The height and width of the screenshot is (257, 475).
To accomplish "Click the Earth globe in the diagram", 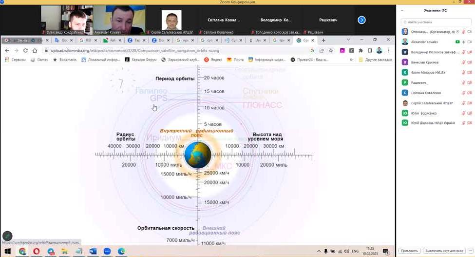I will (x=197, y=155).
